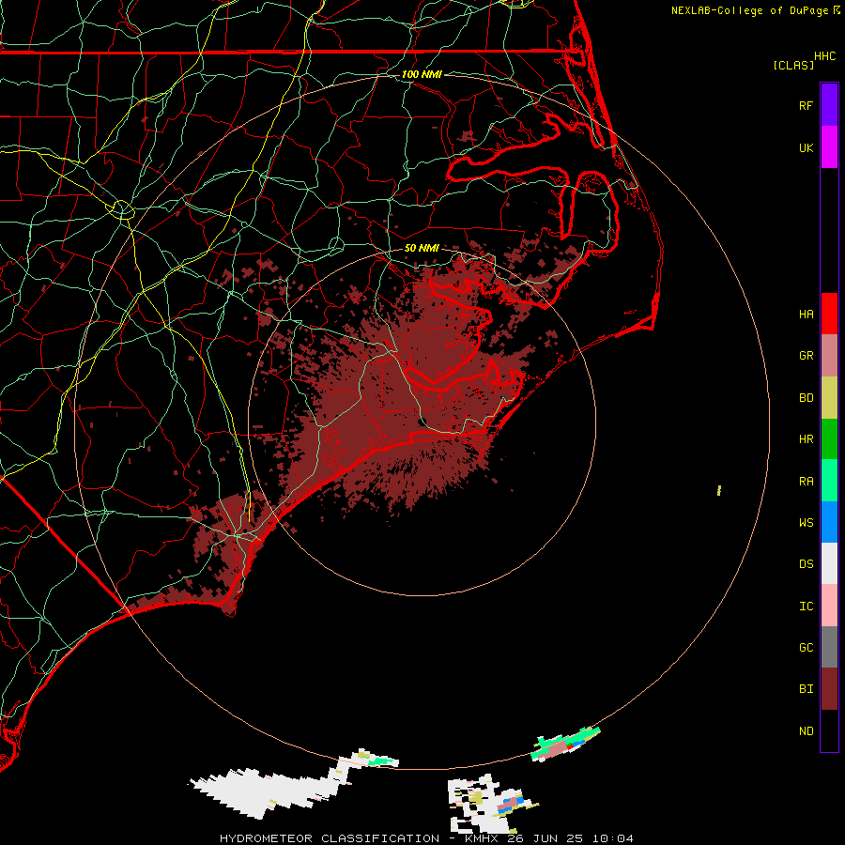Click the HA legend label
This screenshot has width=845, height=845.
click(806, 315)
